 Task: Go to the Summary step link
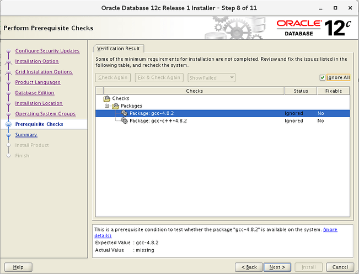[26, 135]
